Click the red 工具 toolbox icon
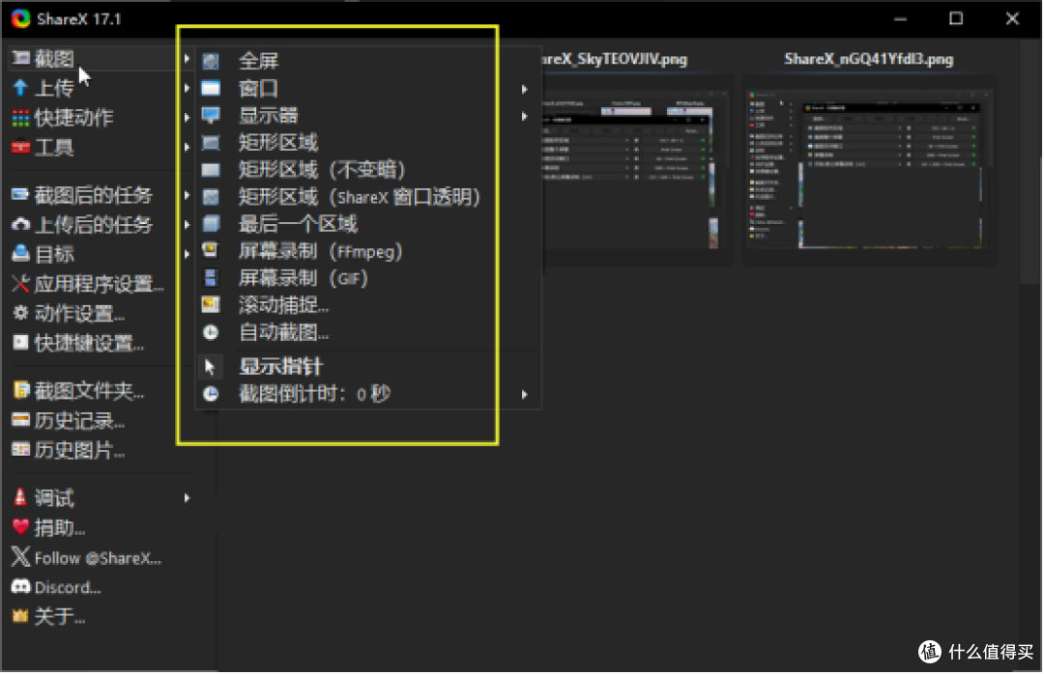The width and height of the screenshot is (1044, 674). [20, 147]
